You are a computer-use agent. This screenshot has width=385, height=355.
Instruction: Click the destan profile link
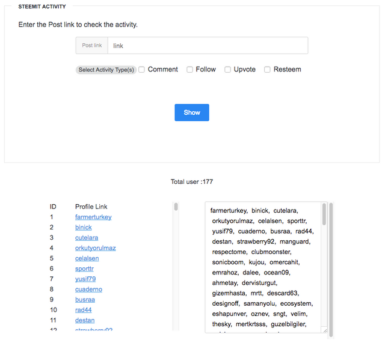point(85,320)
